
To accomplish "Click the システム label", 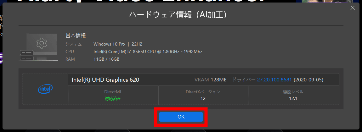I will 73,44.
